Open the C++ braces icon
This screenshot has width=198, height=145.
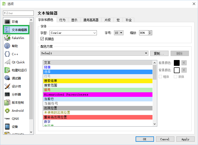click(7, 54)
